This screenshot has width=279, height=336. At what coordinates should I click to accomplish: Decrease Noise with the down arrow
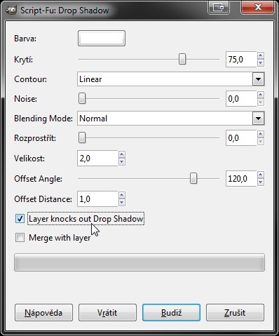point(261,102)
